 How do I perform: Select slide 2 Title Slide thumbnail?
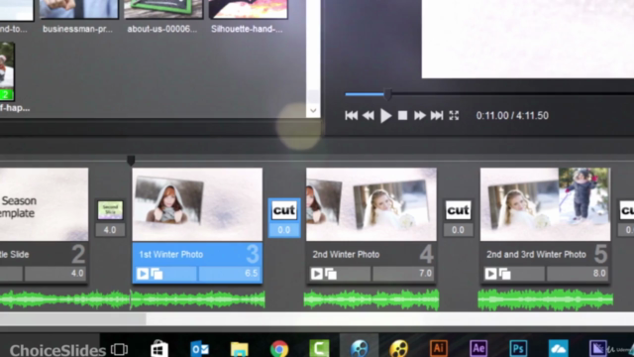[x=44, y=204]
